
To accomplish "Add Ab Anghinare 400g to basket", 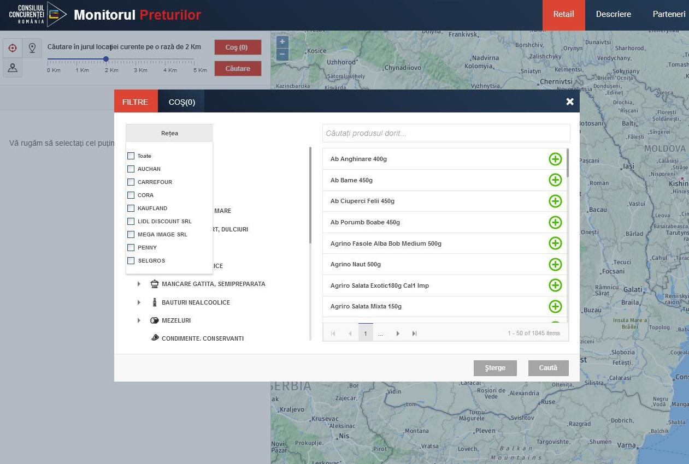I will click(555, 159).
